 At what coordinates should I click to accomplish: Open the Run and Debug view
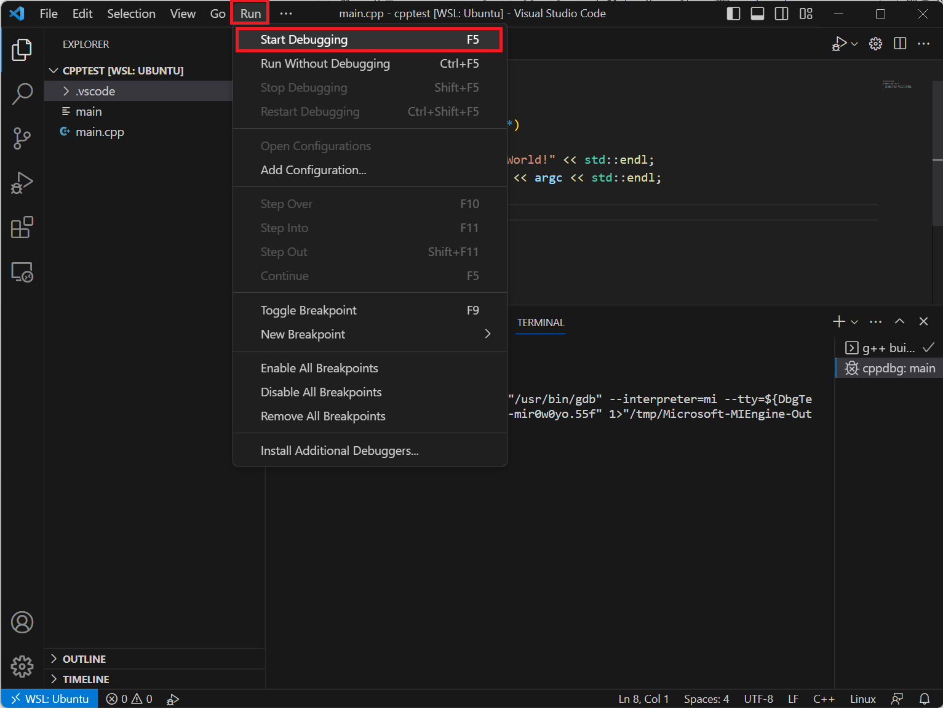pos(22,183)
